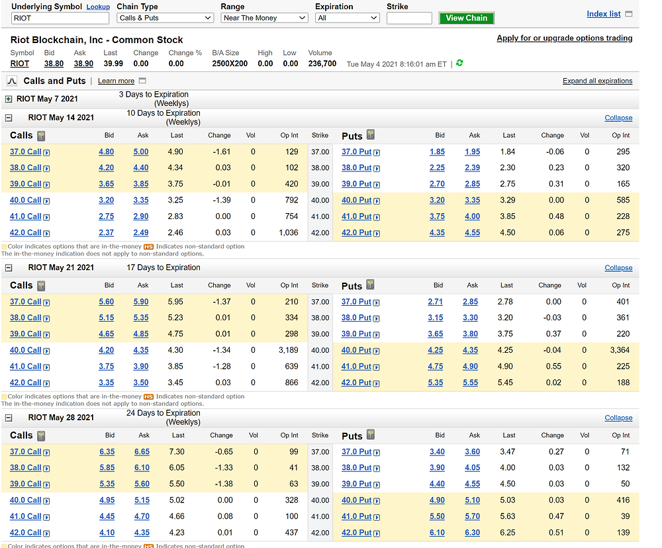
Task: Click the detail icon beside May 14 37.0 Call
Action: tap(46, 152)
